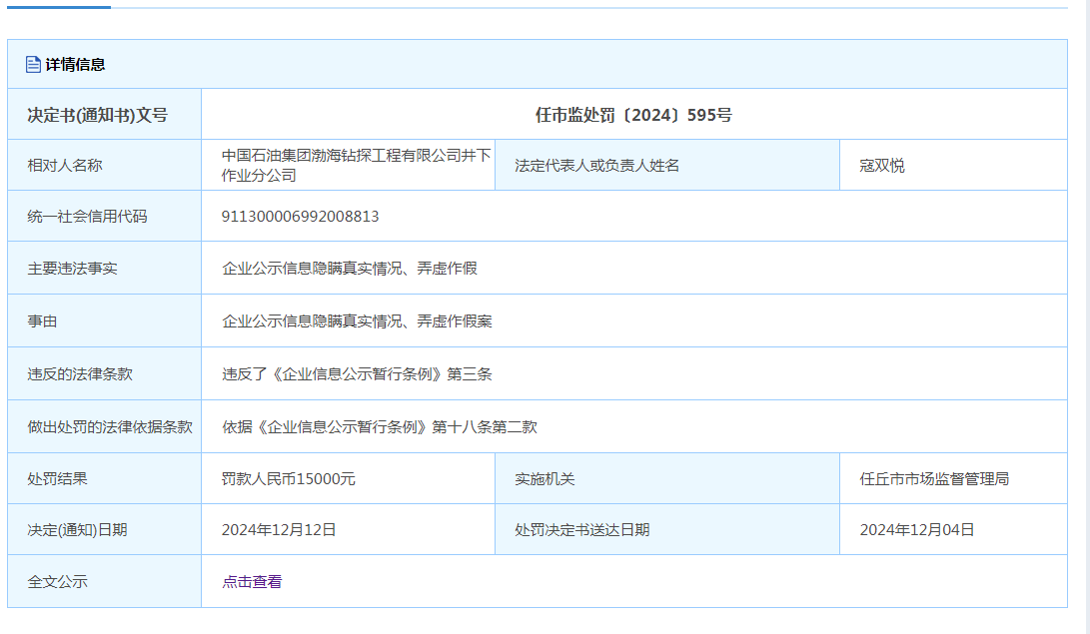Image resolution: width=1090 pixels, height=634 pixels.
Task: Click the 法定代表人或负责人姓名 label
Action: pyautogui.click(x=597, y=166)
